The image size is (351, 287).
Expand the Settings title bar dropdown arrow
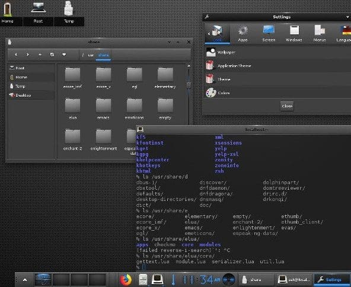point(347,17)
